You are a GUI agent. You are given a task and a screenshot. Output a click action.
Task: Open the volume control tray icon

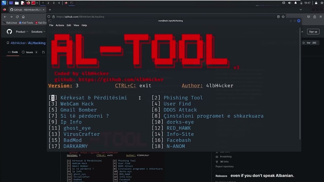point(290,3)
